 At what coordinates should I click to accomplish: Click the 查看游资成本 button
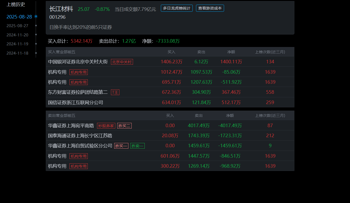point(210,8)
